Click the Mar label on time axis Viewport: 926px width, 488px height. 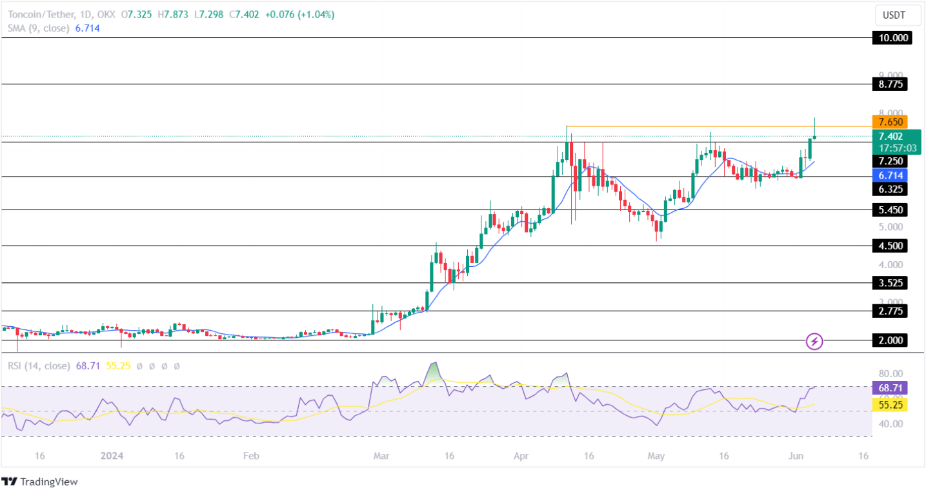(381, 456)
